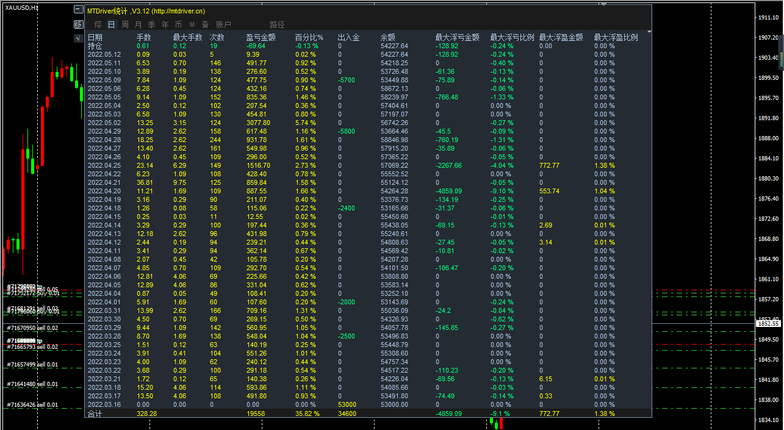
Task: Select the 日 daily view tab
Action: (x=111, y=24)
